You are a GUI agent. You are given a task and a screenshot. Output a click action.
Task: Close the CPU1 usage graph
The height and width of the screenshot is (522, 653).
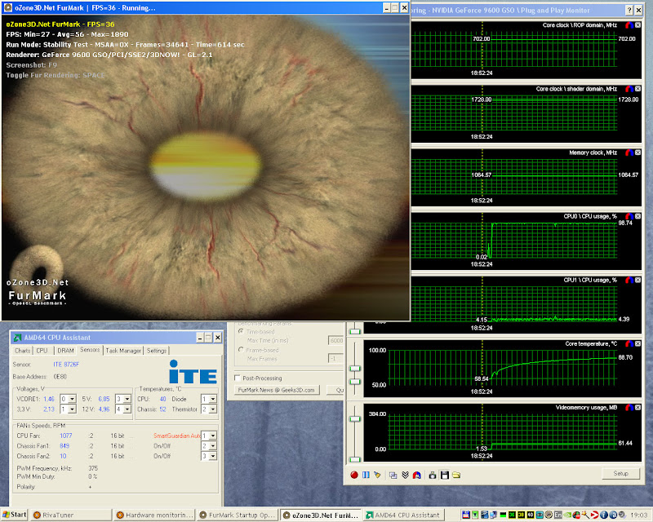click(637, 280)
